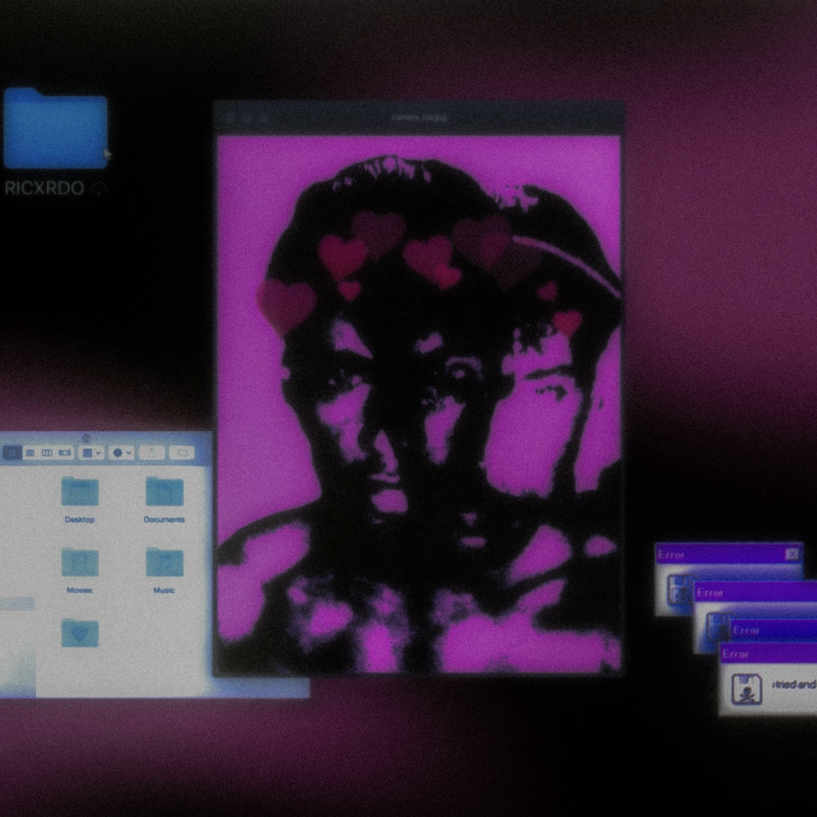The image size is (817, 817).
Task: Click the preview window title bar
Action: coord(419,118)
